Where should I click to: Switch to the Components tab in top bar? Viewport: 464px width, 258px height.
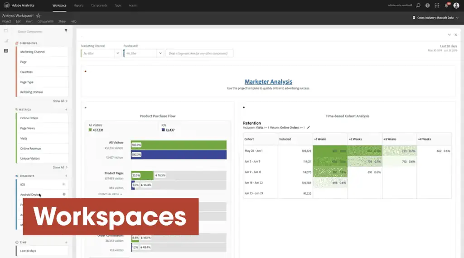point(99,5)
